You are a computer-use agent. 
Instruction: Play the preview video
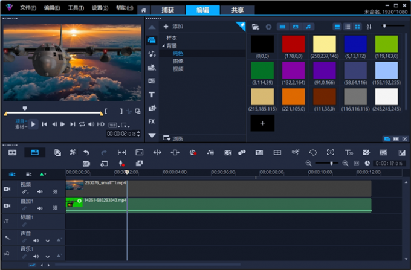pos(34,124)
